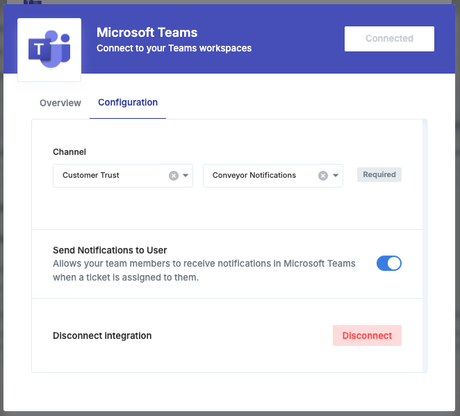The image size is (460, 416).
Task: Click the Conveyor Notifications channel field
Action: [x=273, y=176]
